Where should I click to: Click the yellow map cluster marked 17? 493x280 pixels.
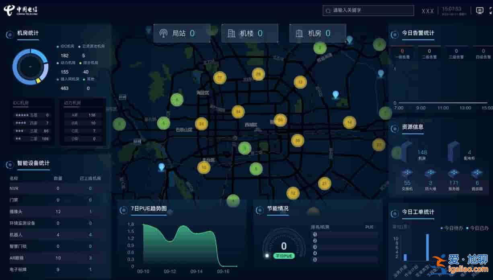click(x=220, y=77)
